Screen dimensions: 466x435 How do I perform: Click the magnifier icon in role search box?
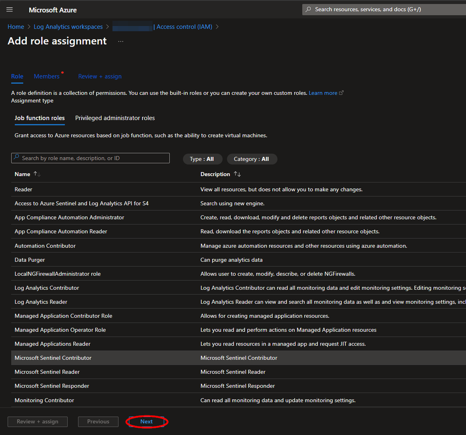(x=17, y=156)
